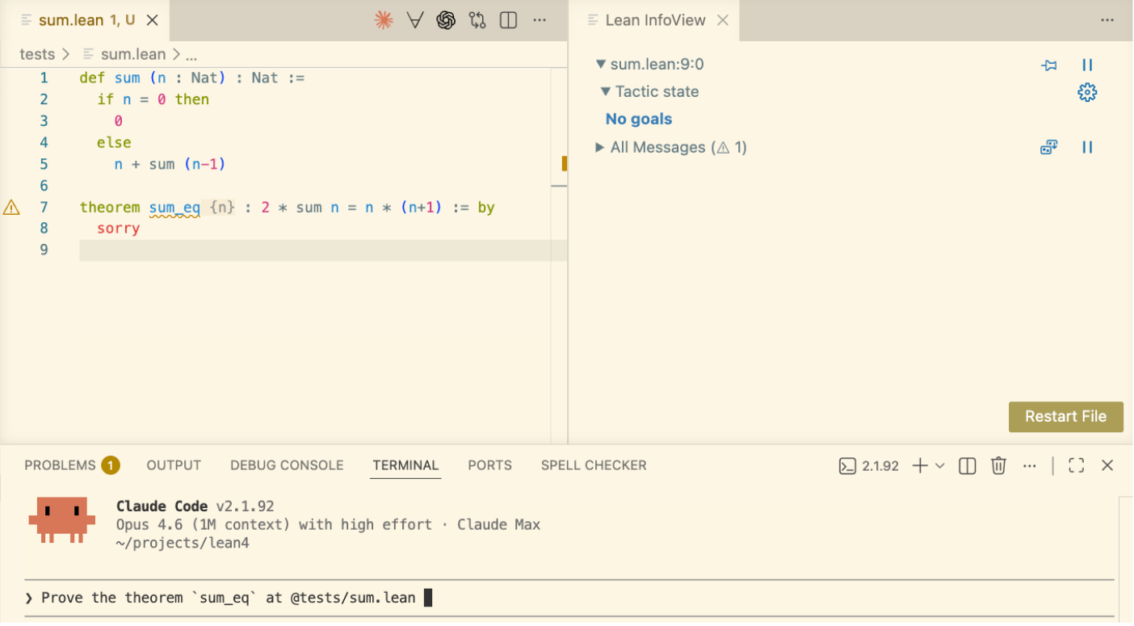1134x626 pixels.
Task: Switch to the DEBUG CONSOLE tab
Action: (287, 465)
